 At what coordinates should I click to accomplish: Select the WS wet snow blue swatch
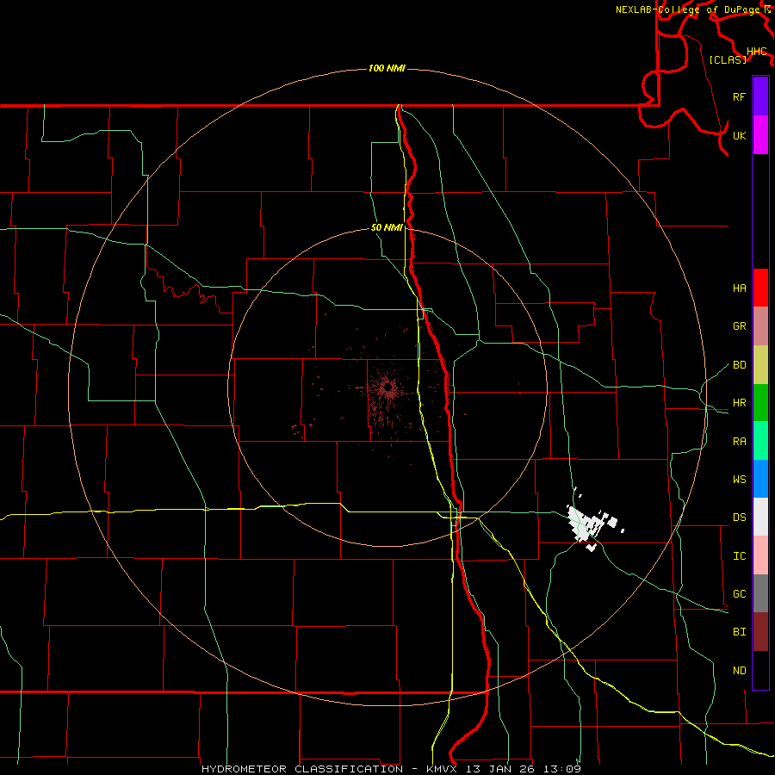coord(760,479)
